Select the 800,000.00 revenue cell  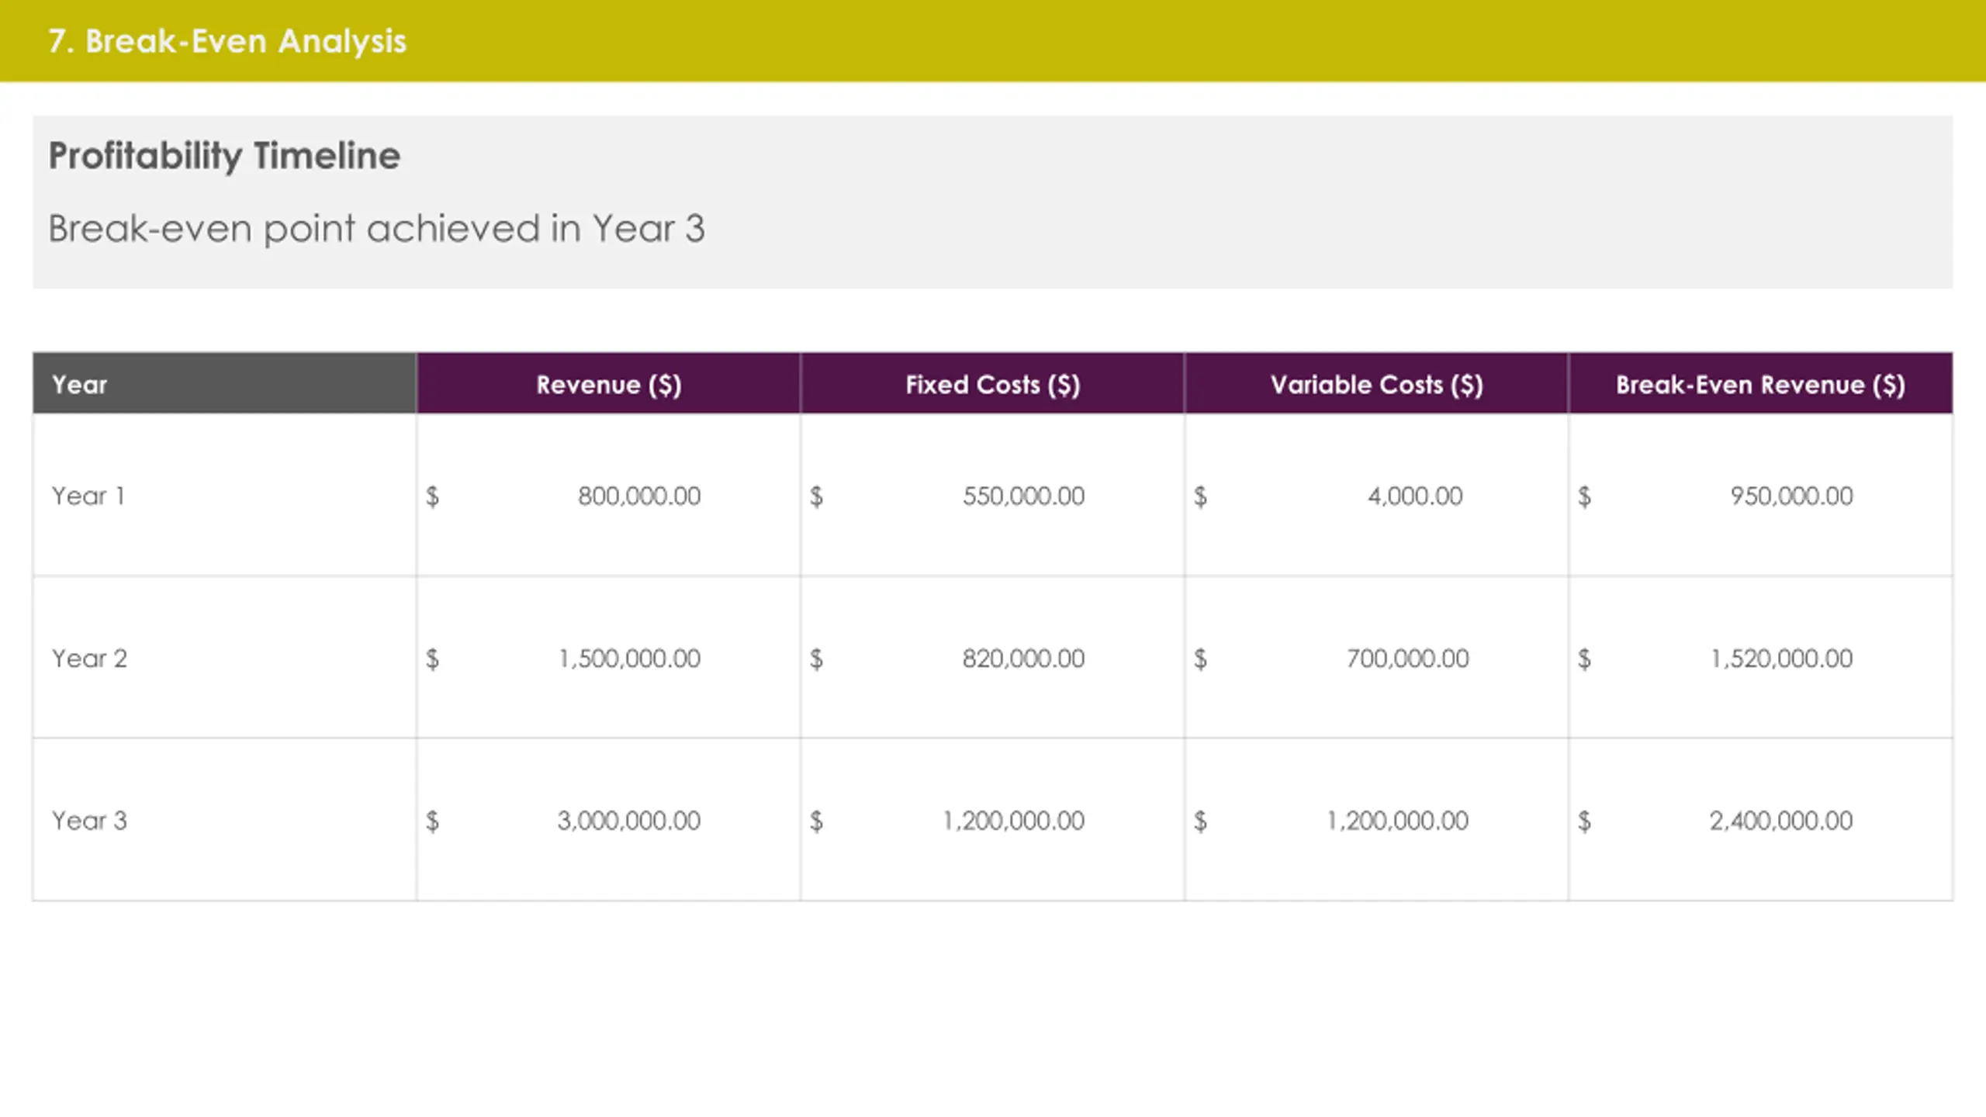coord(608,496)
